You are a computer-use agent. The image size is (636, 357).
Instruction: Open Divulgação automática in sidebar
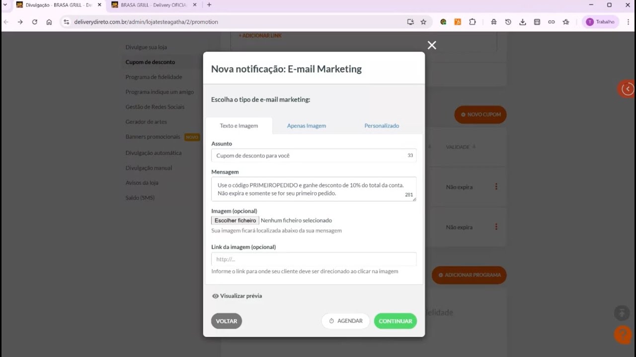pyautogui.click(x=154, y=153)
